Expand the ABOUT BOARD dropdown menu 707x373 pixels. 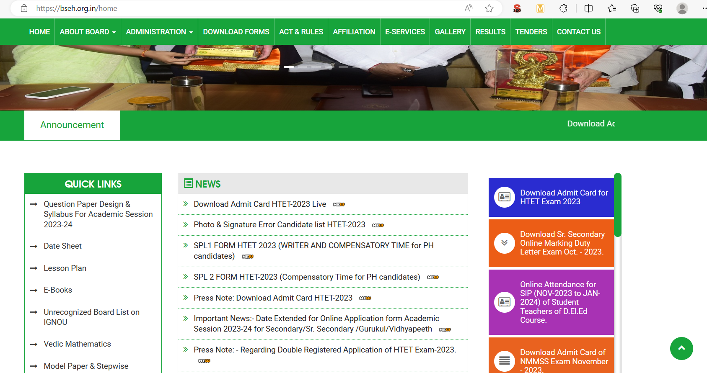(x=88, y=32)
